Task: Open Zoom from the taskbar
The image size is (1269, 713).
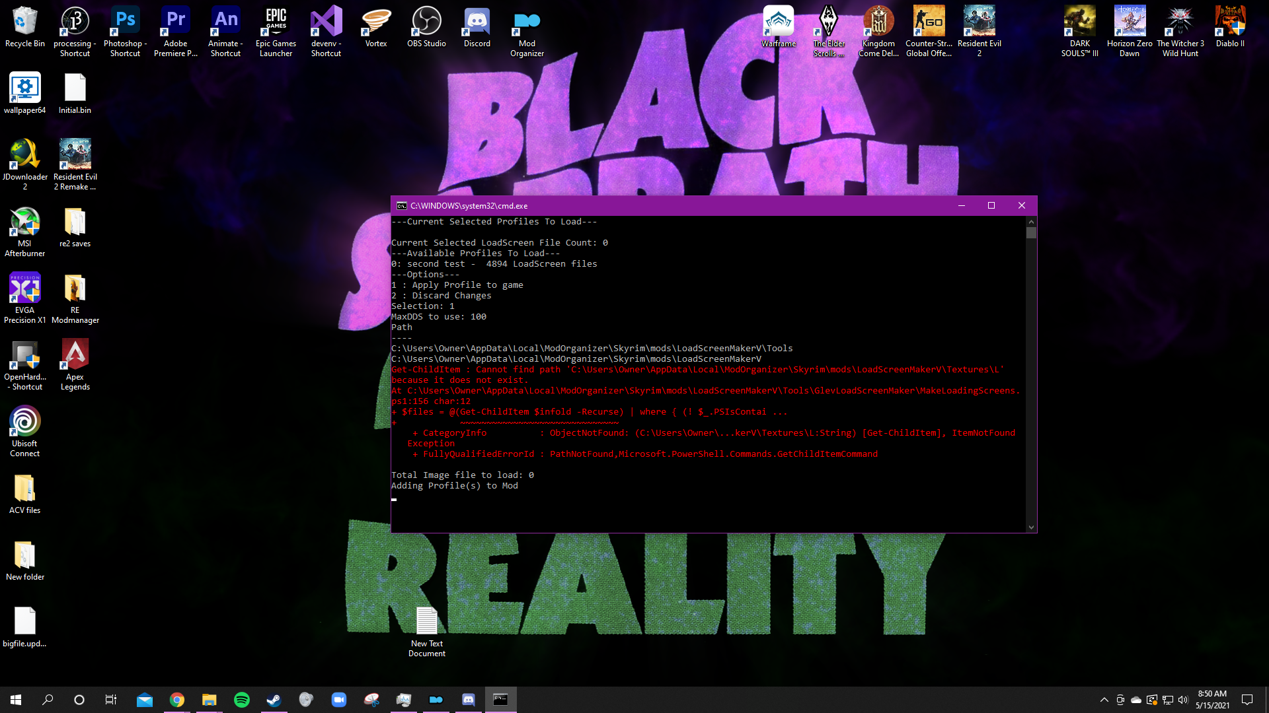Action: [338, 700]
